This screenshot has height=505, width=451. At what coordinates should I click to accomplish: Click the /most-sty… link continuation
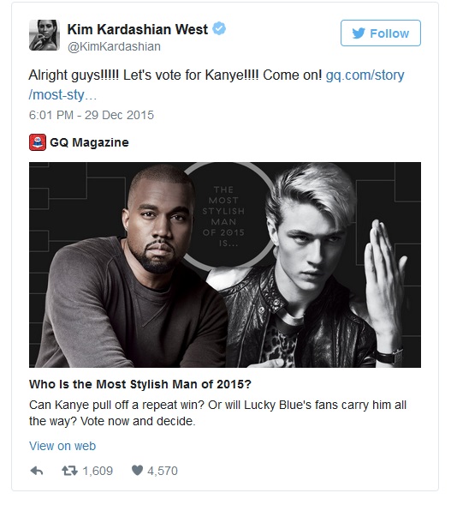pyautogui.click(x=62, y=95)
